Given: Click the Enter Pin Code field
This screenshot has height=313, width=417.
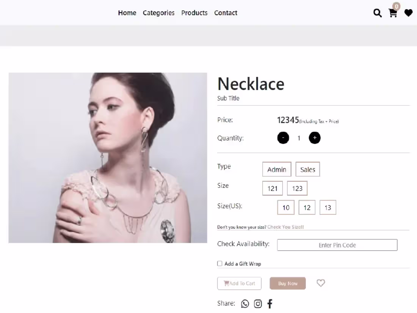Looking at the screenshot, I should tap(337, 245).
